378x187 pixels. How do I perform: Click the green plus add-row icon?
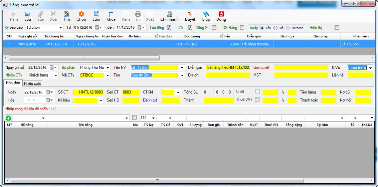coord(8,118)
